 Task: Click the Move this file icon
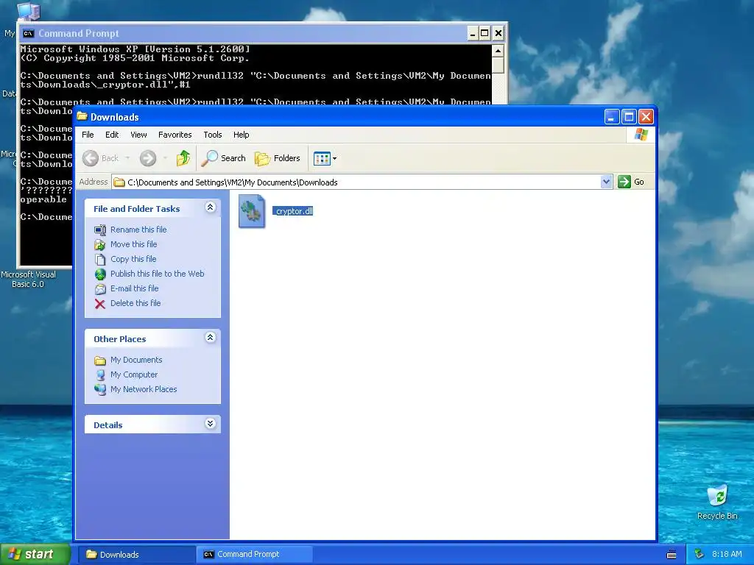[100, 245]
